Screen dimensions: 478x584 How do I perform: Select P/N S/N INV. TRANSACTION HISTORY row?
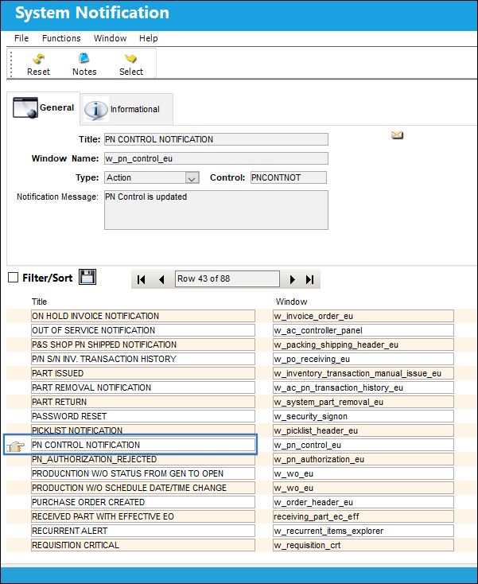click(x=143, y=359)
